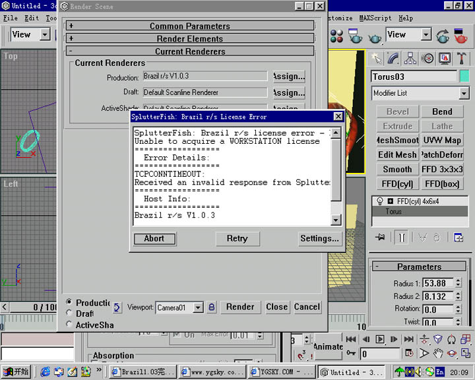This screenshot has height=380, width=475.
Task: Click Retry in license error dialog
Action: [237, 239]
